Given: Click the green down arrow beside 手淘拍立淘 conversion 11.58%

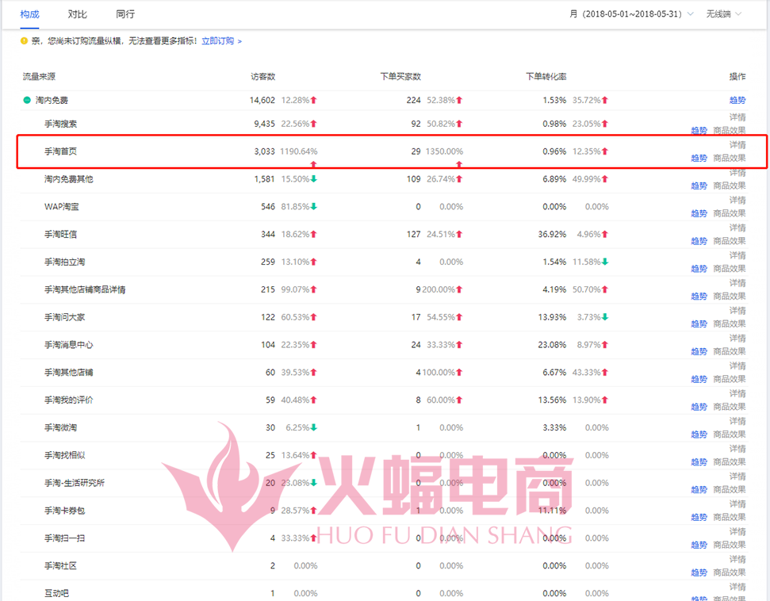Looking at the screenshot, I should [x=604, y=262].
